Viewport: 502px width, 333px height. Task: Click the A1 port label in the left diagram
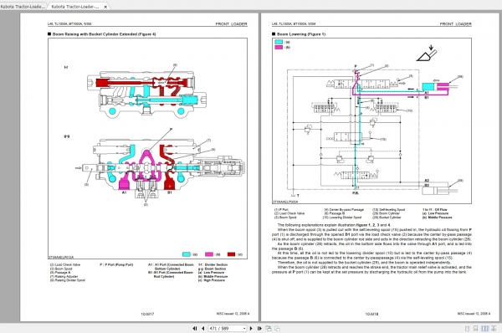(x=124, y=192)
